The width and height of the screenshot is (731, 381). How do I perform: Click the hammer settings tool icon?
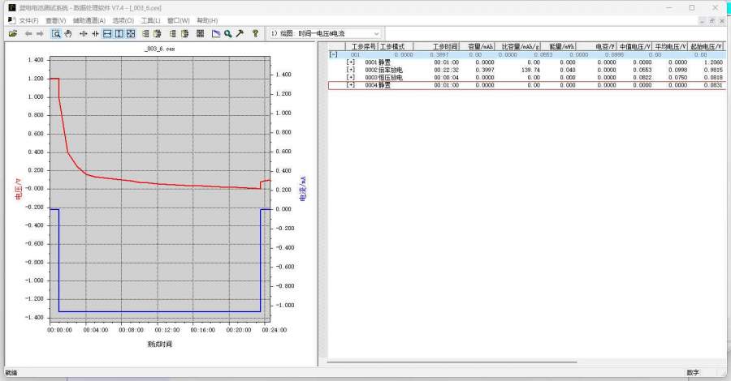240,33
